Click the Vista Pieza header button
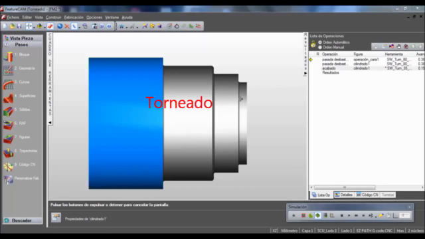This screenshot has width=425, height=239. point(23,39)
